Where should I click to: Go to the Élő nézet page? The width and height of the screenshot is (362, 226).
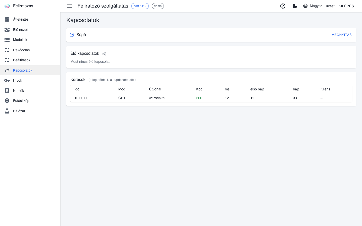coord(30,30)
